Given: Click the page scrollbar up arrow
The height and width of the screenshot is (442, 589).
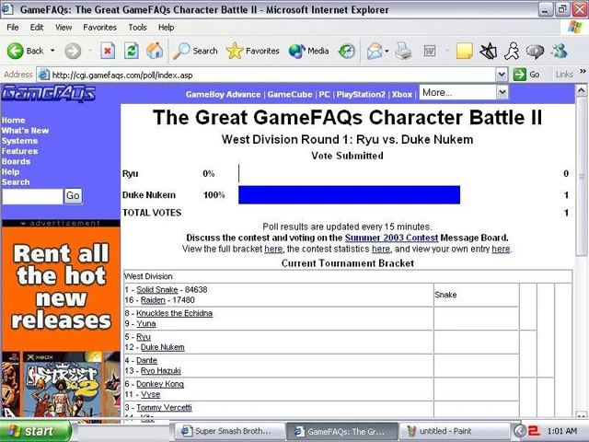Looking at the screenshot, I should [581, 90].
